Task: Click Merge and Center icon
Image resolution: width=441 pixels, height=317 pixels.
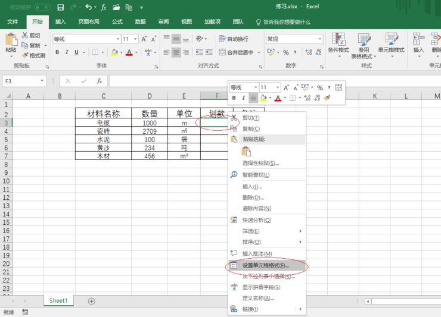Action: (222, 52)
